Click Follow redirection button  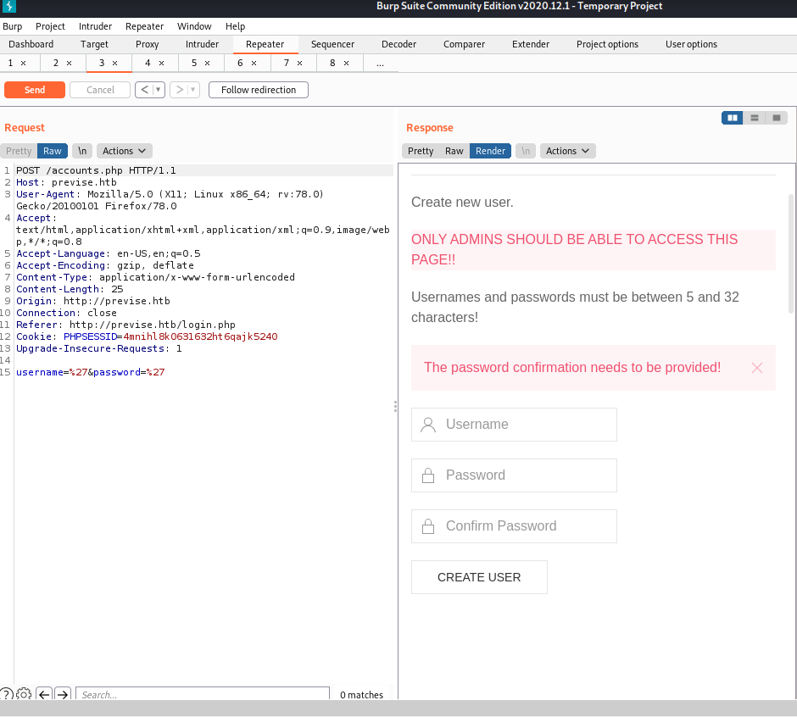pos(259,90)
